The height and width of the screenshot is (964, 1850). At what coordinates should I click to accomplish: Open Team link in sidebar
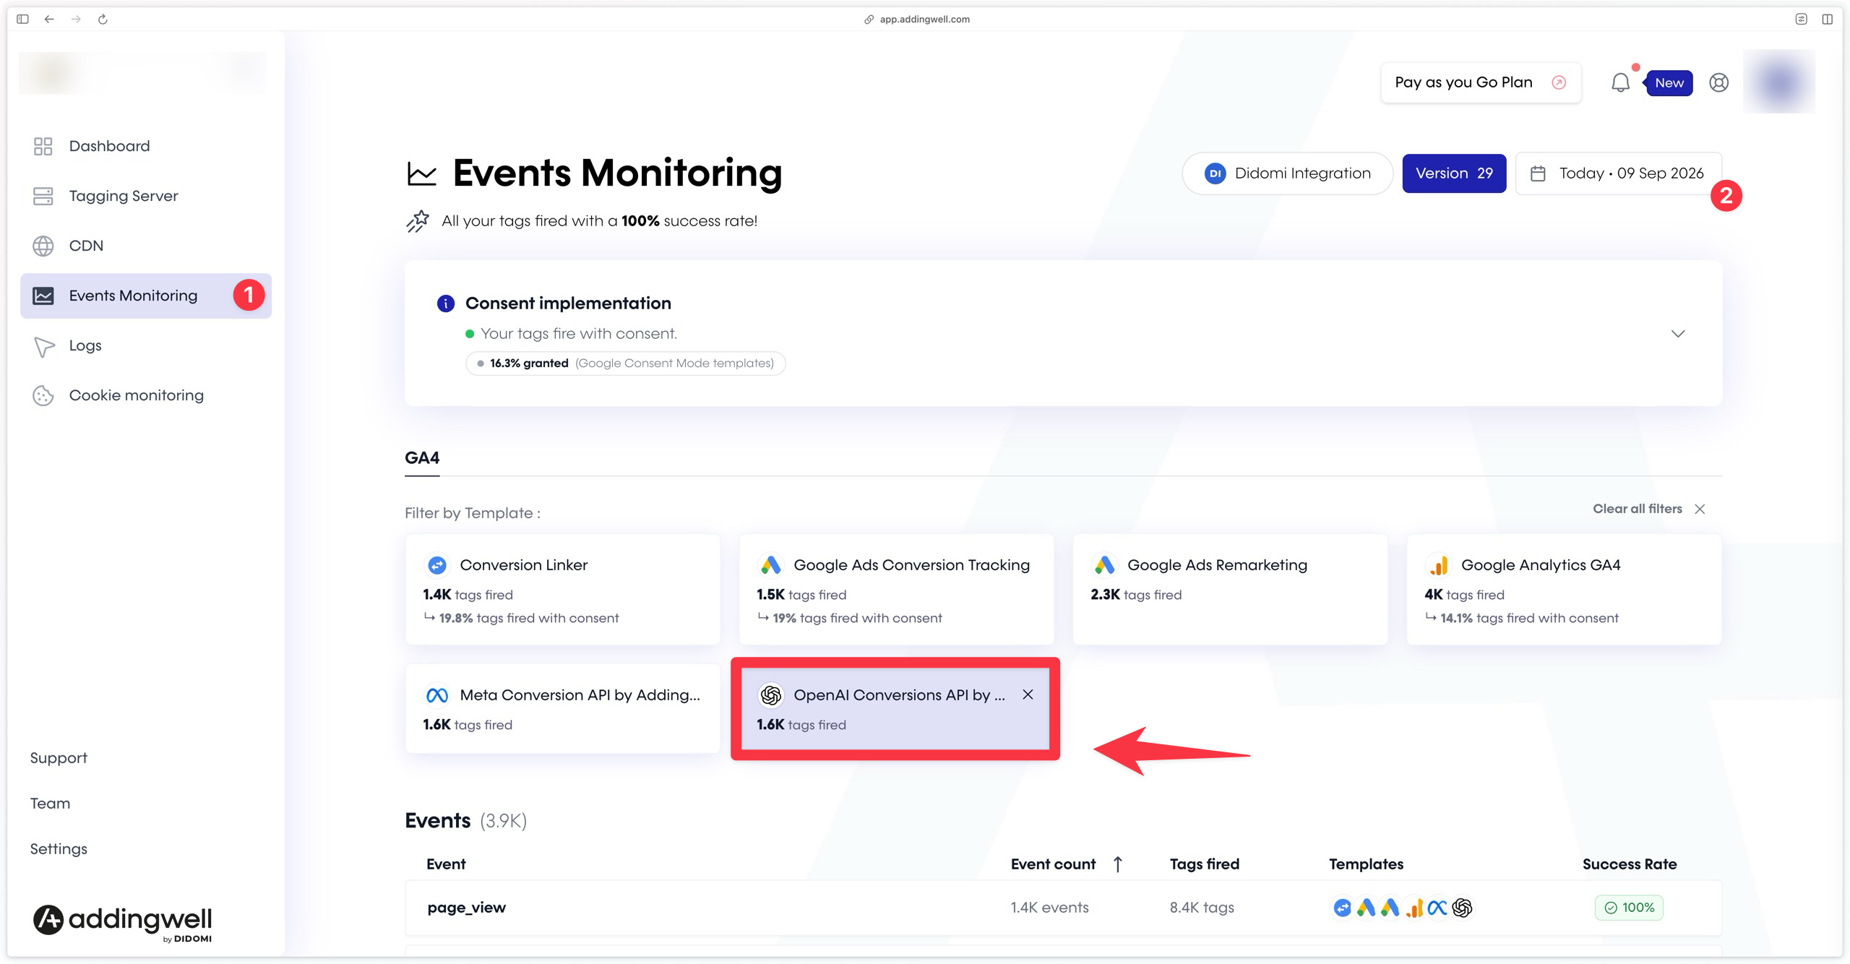point(50,804)
